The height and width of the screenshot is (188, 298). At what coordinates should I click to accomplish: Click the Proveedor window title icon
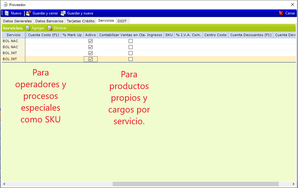coord(5,5)
